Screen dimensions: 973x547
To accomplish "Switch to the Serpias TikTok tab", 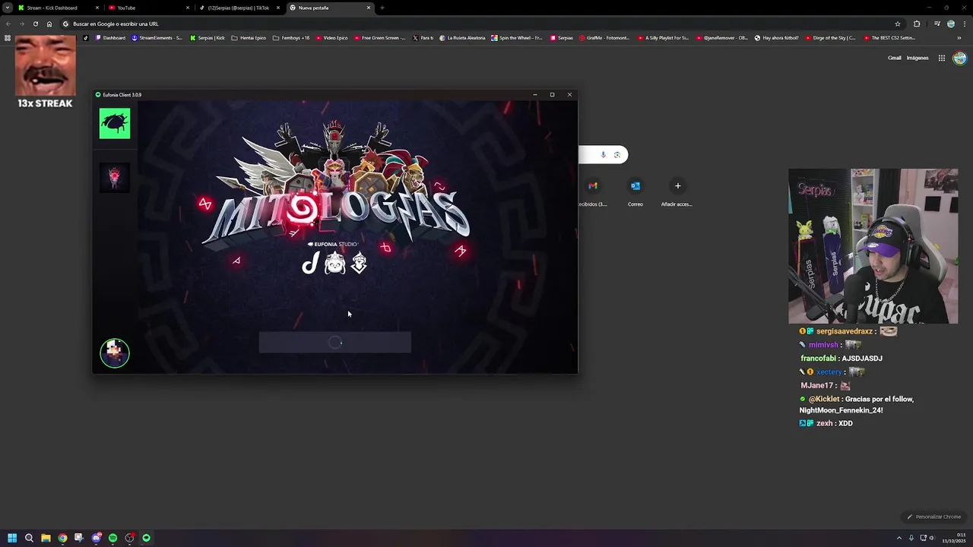I will pyautogui.click(x=239, y=8).
